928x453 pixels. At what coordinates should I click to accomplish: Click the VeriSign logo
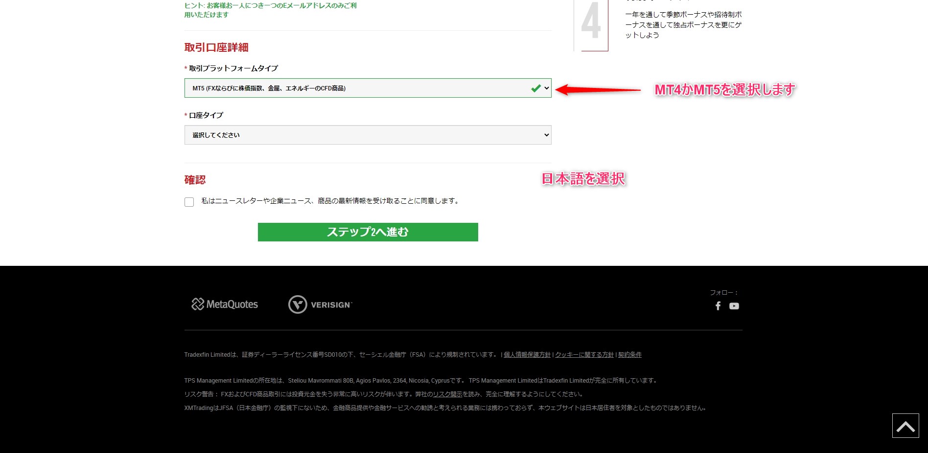tap(320, 304)
